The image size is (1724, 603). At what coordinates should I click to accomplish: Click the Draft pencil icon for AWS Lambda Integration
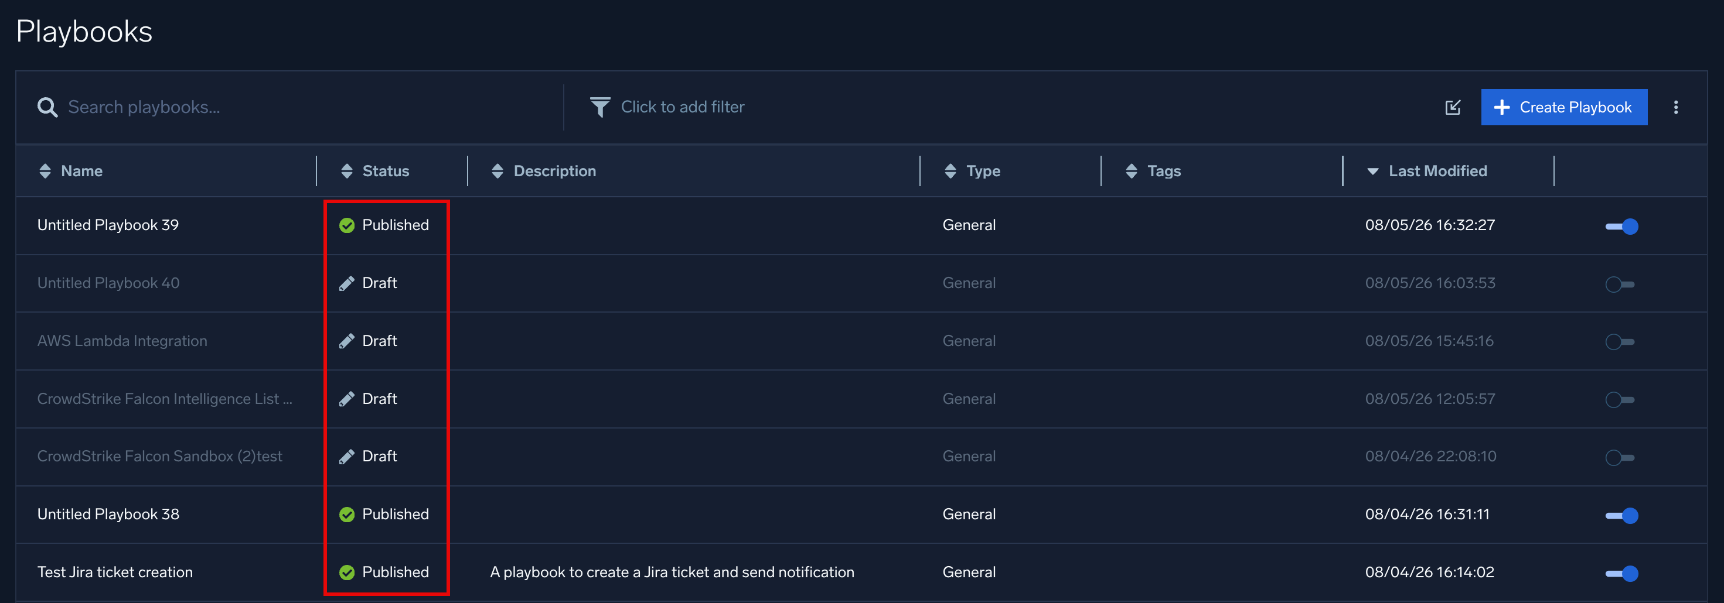[347, 341]
